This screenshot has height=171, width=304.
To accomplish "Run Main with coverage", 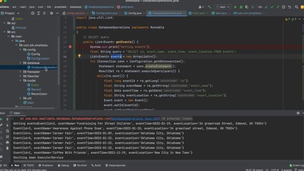I will pos(247,7).
